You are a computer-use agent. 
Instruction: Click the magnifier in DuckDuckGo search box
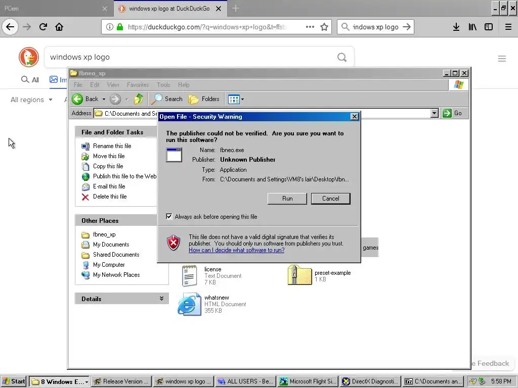(x=342, y=58)
